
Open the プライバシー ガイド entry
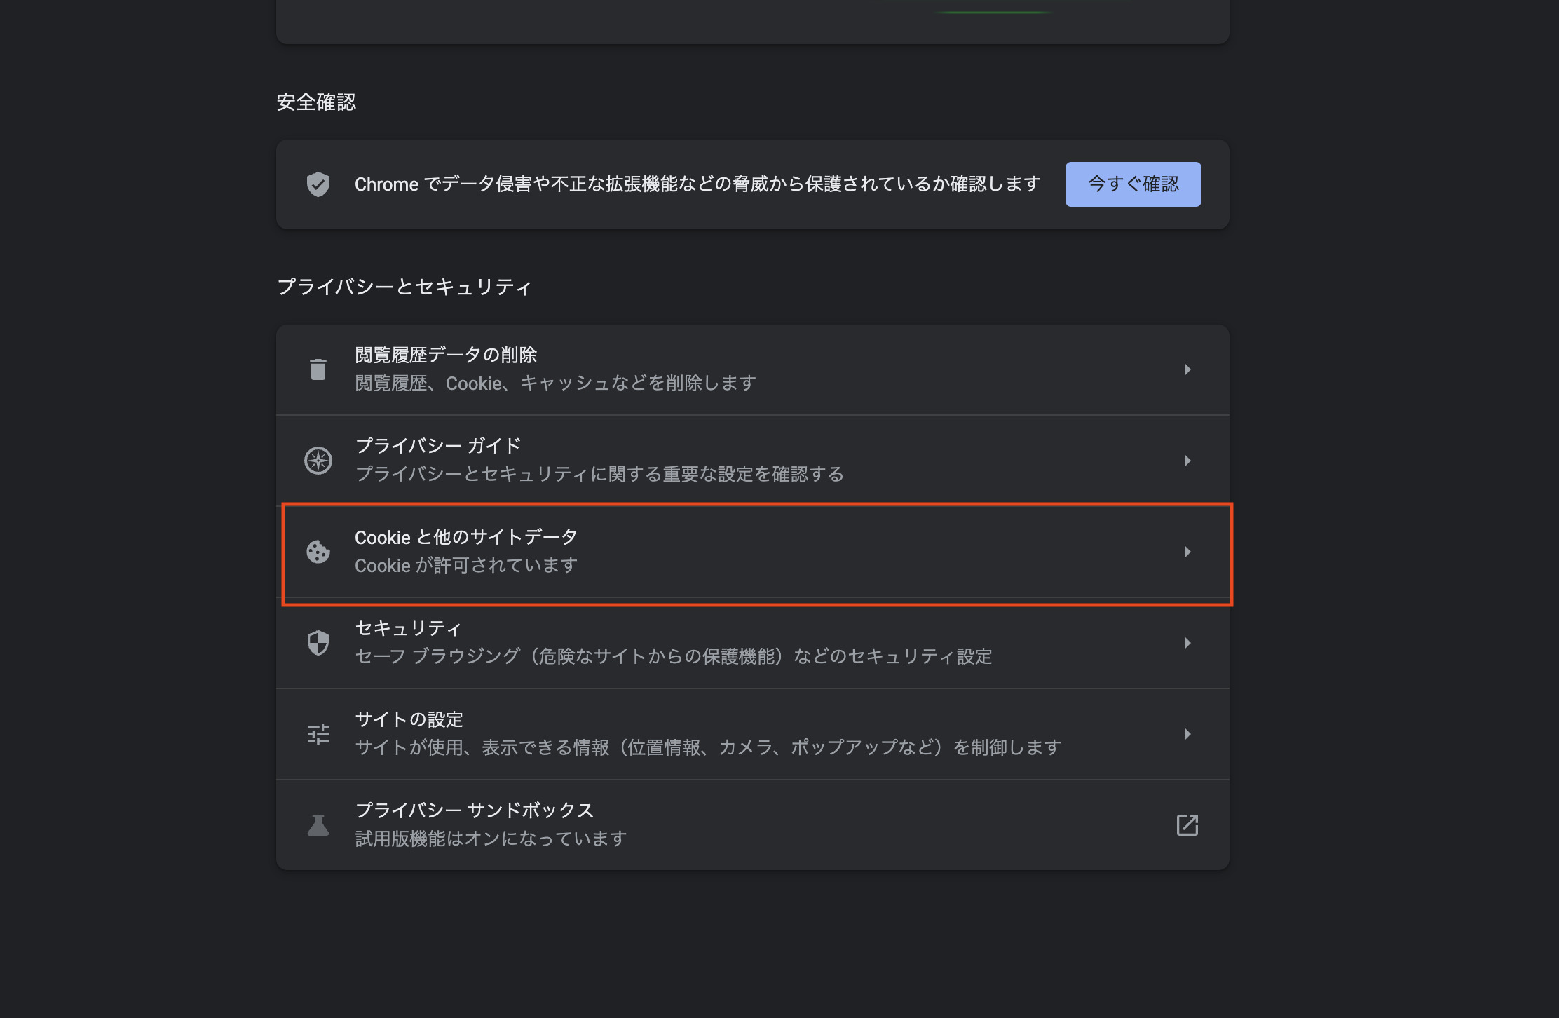click(x=753, y=461)
